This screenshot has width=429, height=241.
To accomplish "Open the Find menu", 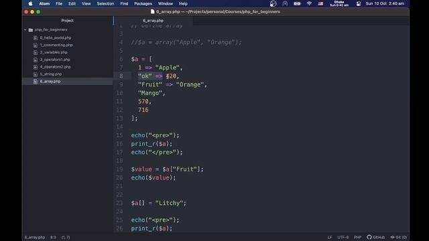I will coord(124,3).
